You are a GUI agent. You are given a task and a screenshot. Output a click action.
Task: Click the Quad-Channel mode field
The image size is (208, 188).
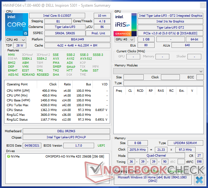[x=156, y=155]
